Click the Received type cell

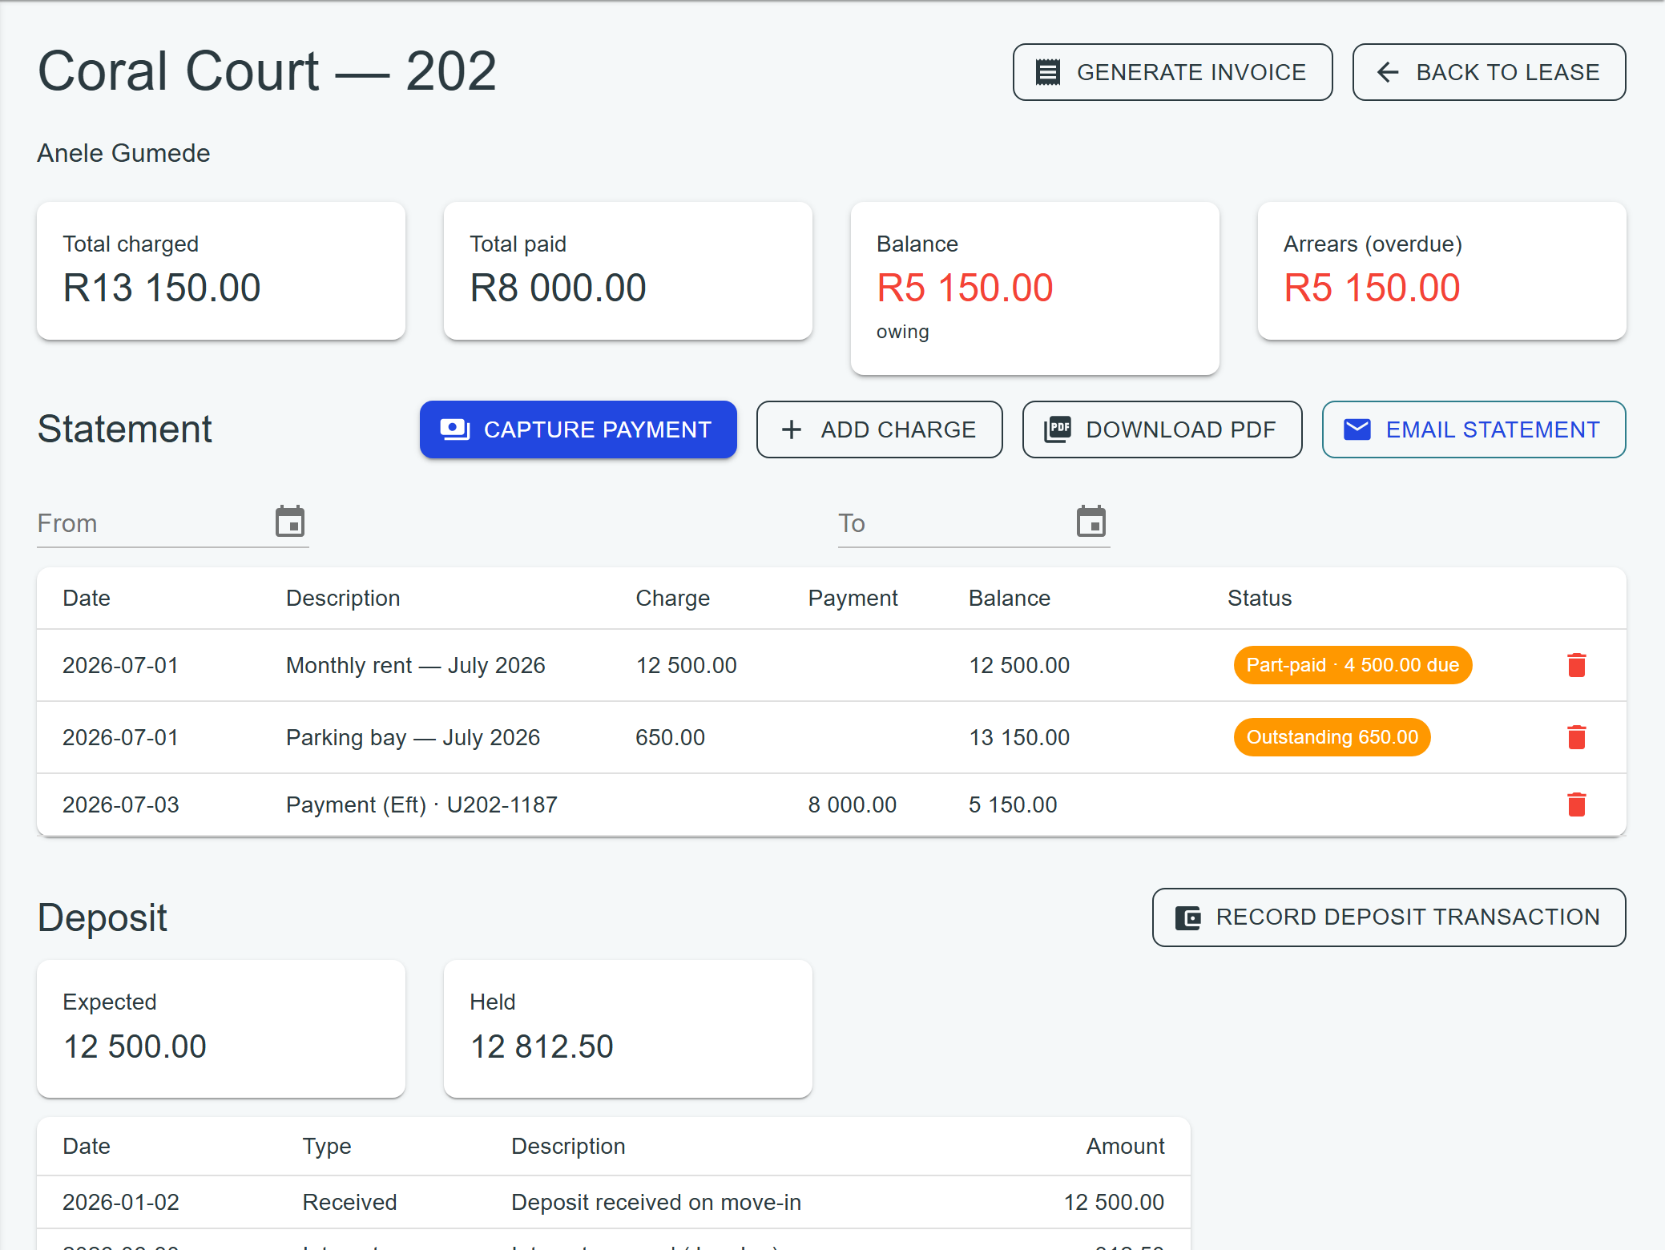pyautogui.click(x=349, y=1202)
